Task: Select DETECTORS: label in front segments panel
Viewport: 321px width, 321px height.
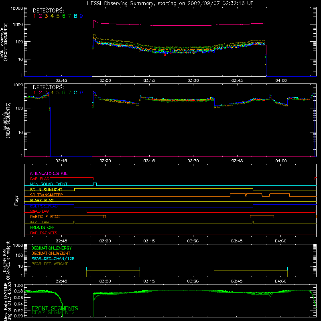Action: (48, 11)
